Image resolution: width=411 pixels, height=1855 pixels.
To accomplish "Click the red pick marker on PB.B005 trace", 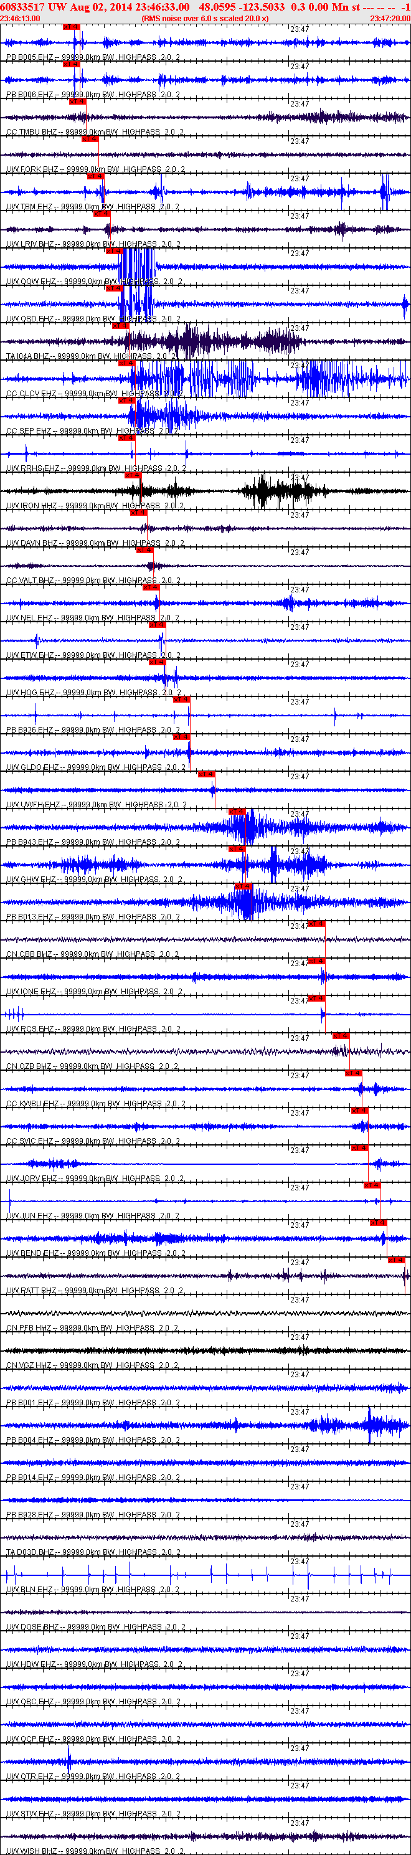I will click(71, 27).
